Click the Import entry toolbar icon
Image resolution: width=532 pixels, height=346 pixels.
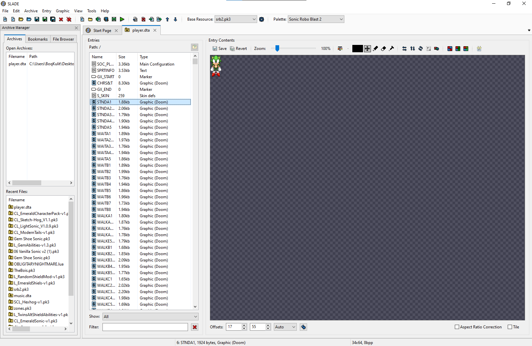(151, 19)
